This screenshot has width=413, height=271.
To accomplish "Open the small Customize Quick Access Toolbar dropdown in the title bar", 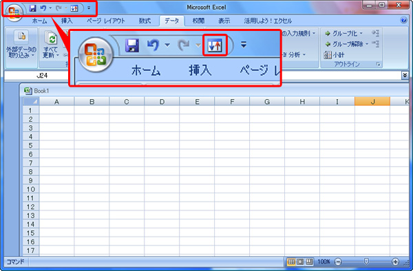I will [89, 8].
